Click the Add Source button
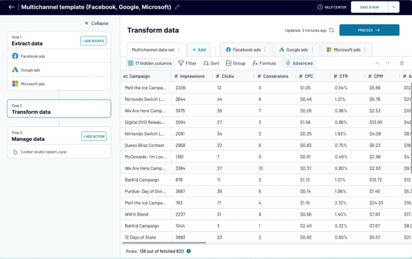This screenshot has width=412, height=259. (x=93, y=41)
